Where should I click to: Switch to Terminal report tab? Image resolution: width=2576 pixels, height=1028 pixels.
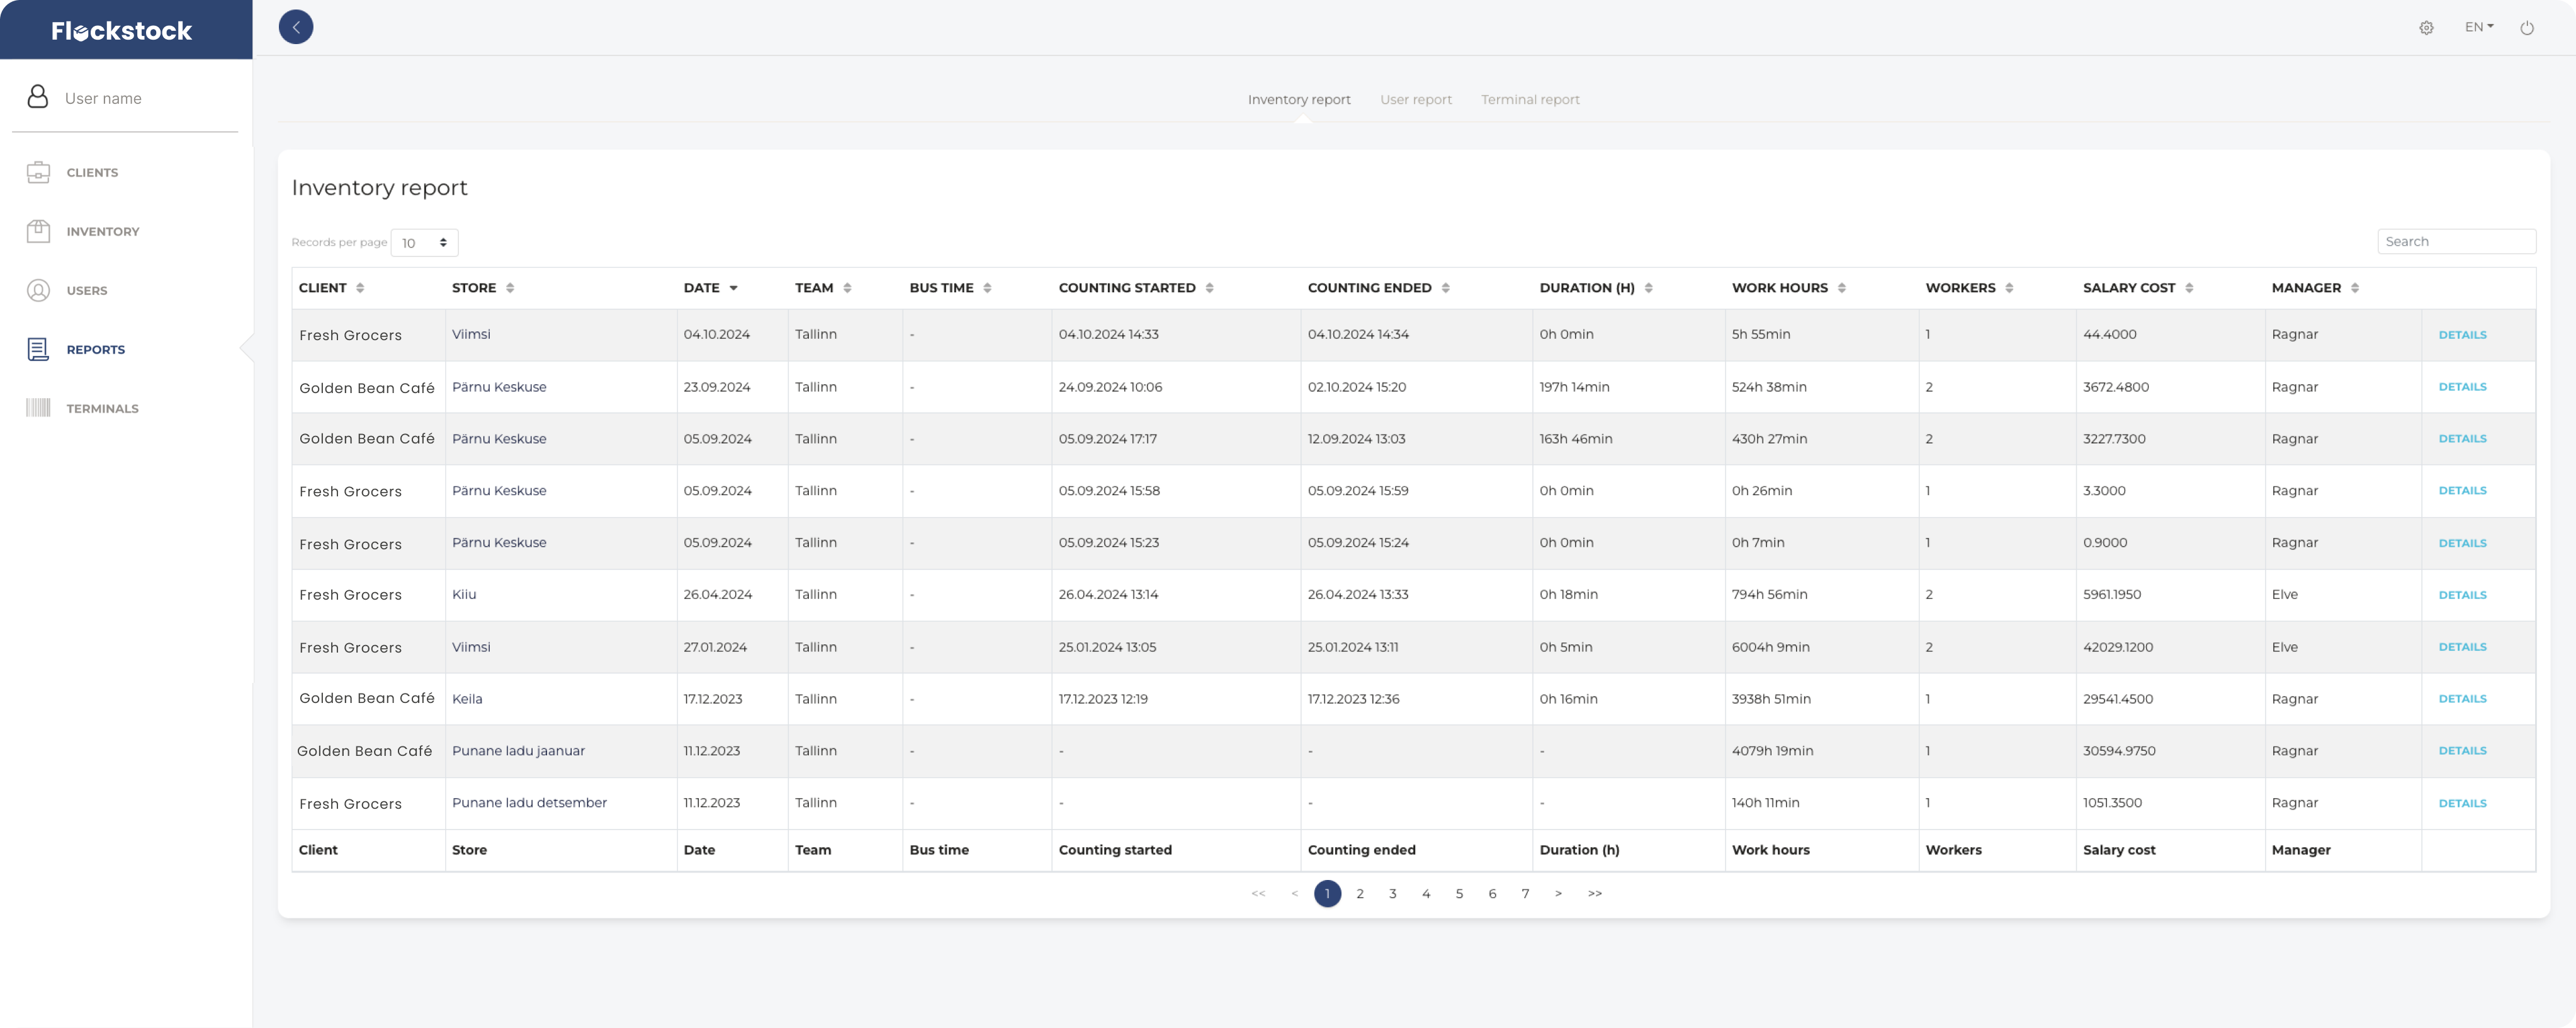(1530, 100)
